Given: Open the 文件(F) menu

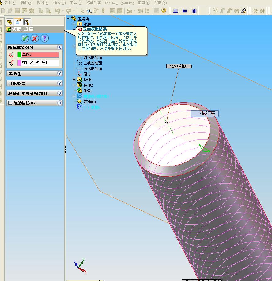Looking at the screenshot, I should (10, 3).
